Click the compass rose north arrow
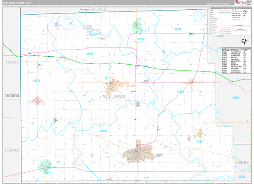Image resolution: width=254 pixels, height=184 pixels. pyautogui.click(x=245, y=41)
